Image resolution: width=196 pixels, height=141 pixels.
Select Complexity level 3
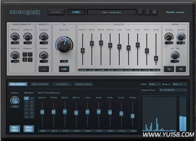point(25,59)
